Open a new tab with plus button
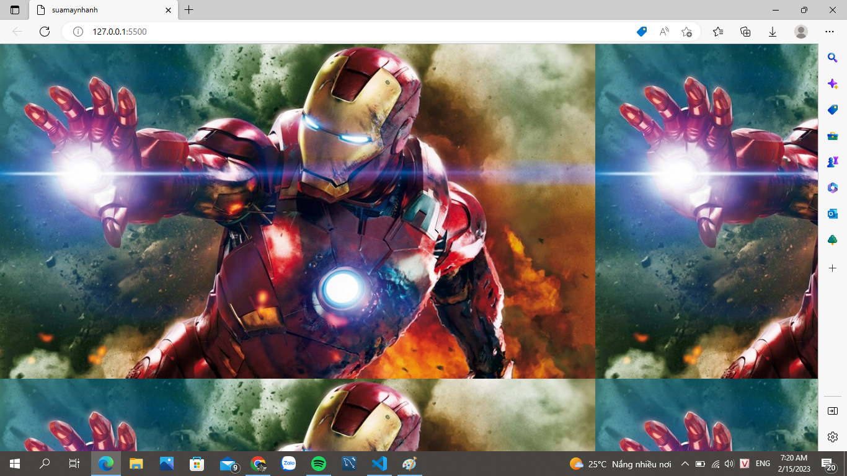This screenshot has height=476, width=847. pos(189,10)
